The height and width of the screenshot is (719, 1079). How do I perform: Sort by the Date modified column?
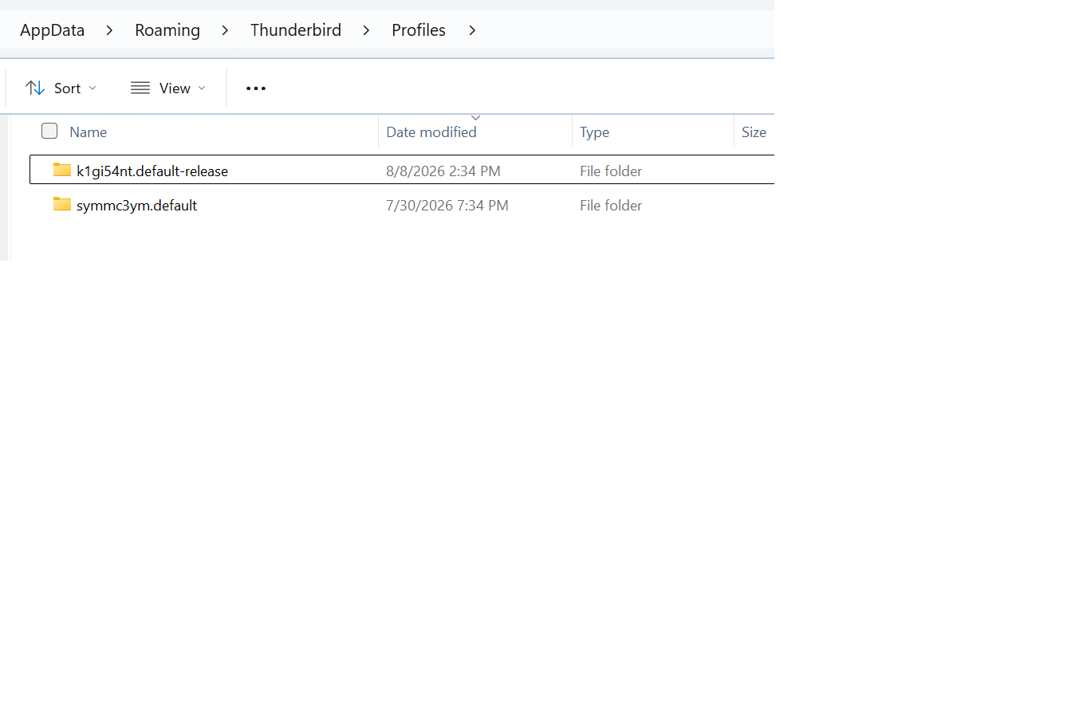point(431,132)
